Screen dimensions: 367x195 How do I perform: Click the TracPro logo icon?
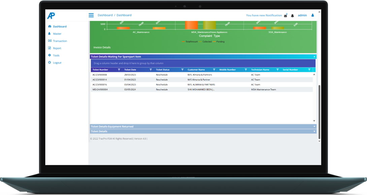coord(51,15)
